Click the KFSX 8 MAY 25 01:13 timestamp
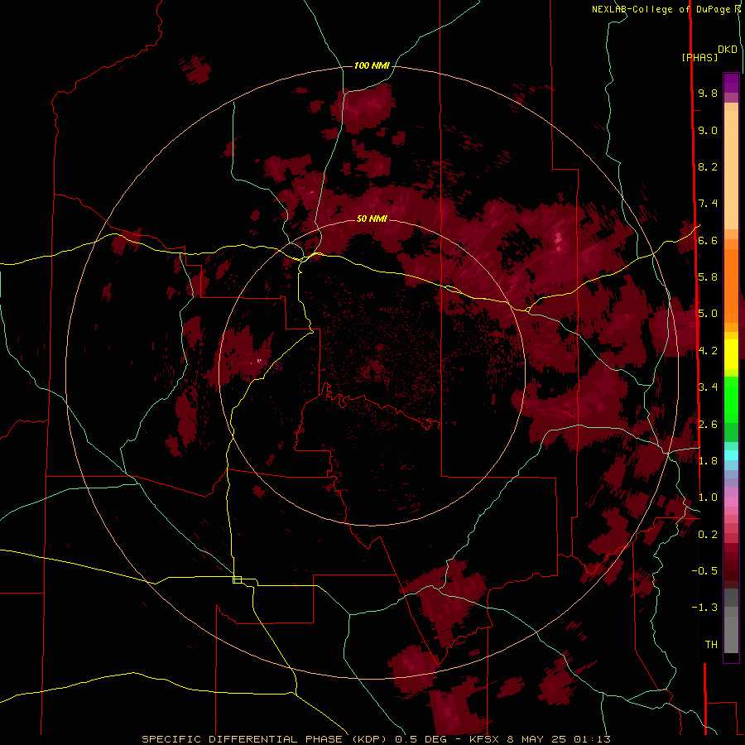The image size is (745, 745). coord(540,739)
